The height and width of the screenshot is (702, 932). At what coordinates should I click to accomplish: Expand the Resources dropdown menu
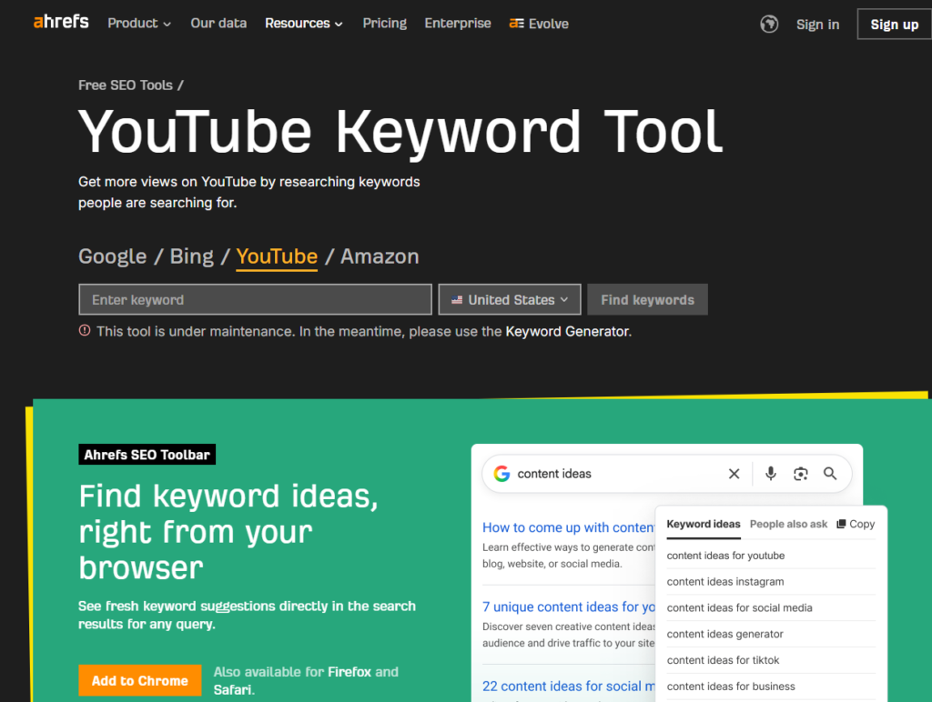coord(304,24)
